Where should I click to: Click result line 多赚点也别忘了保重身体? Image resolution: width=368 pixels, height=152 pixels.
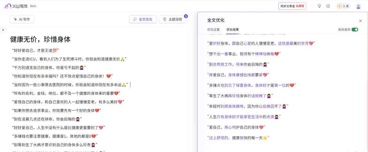tap(251, 85)
